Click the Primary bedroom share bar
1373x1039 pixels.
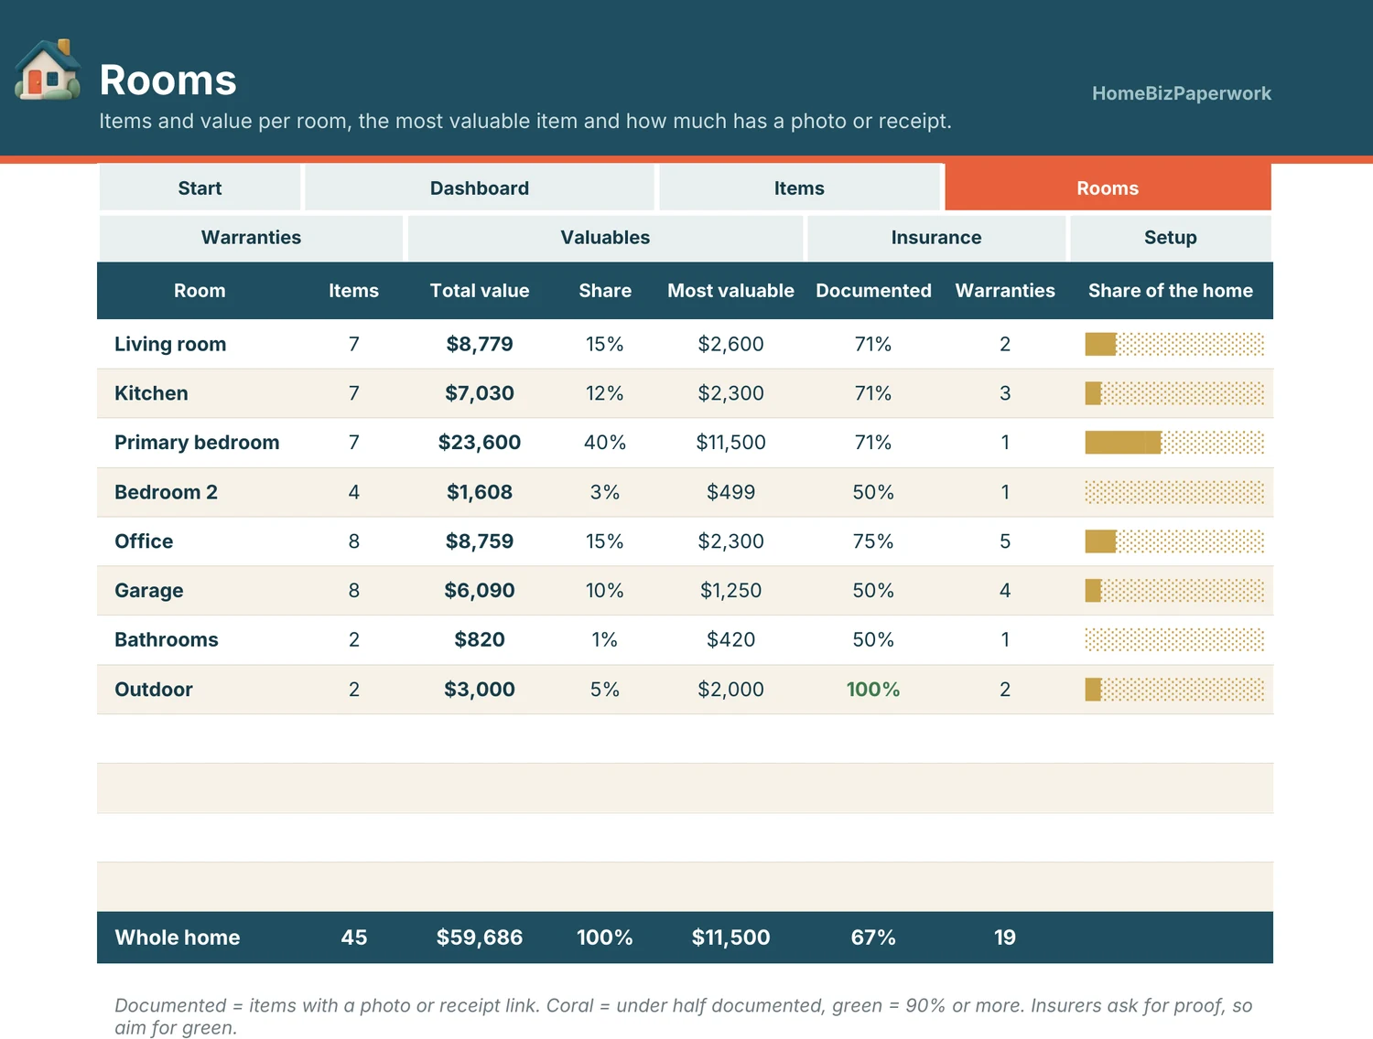tap(1174, 443)
